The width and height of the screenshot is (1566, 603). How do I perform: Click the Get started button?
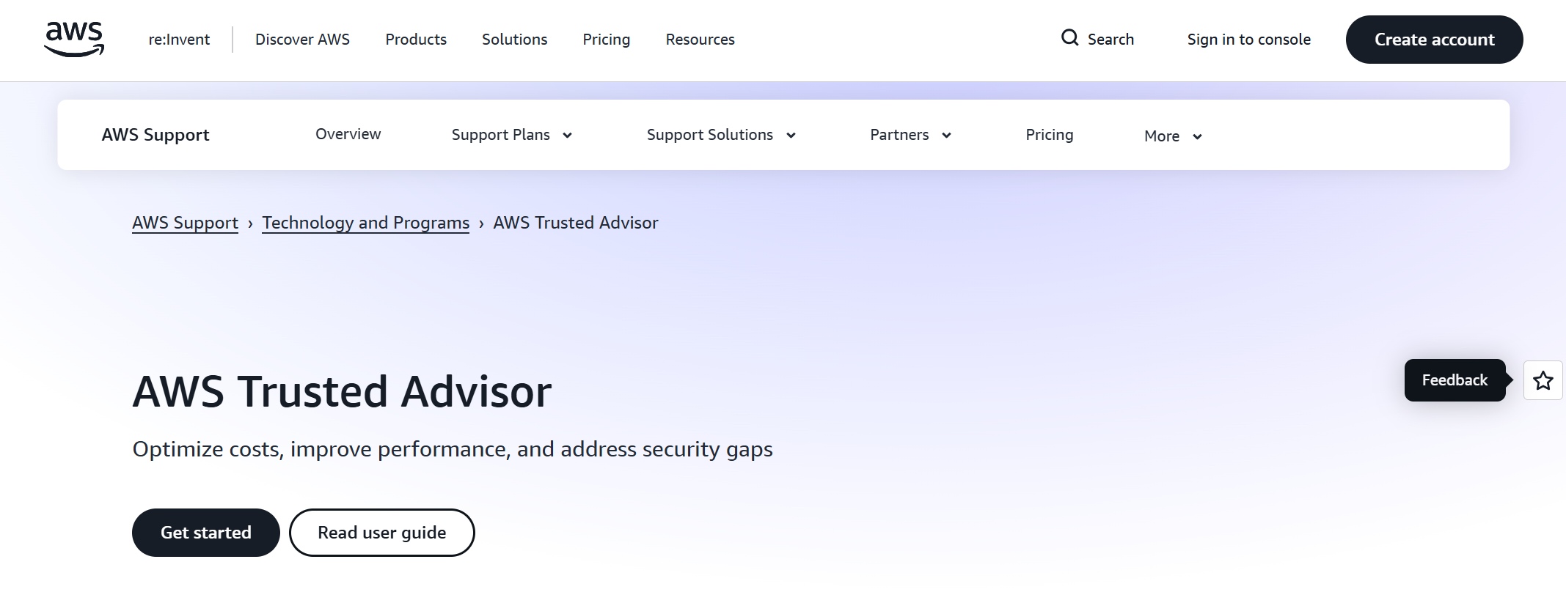[x=206, y=533]
